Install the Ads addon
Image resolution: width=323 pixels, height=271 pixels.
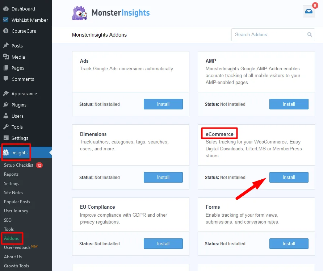[x=163, y=104]
